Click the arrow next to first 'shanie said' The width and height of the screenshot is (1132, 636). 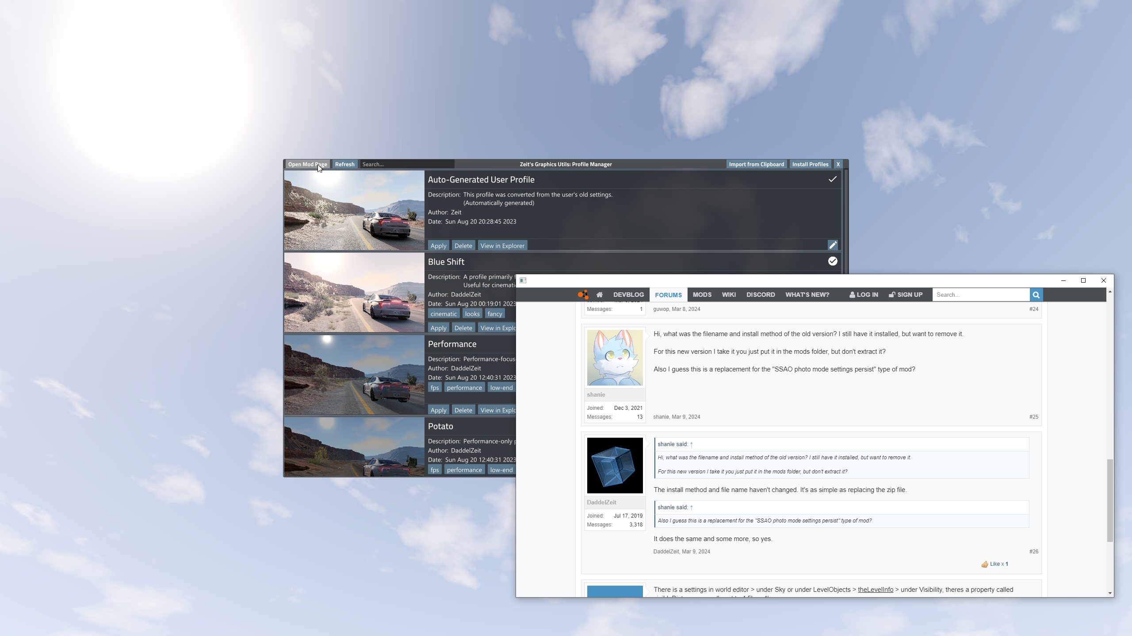[x=692, y=444]
